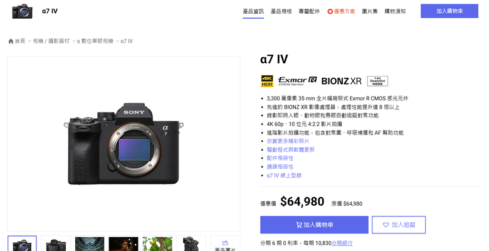
Task: Click the 加入追蹤 wishlist button
Action: [399, 225]
